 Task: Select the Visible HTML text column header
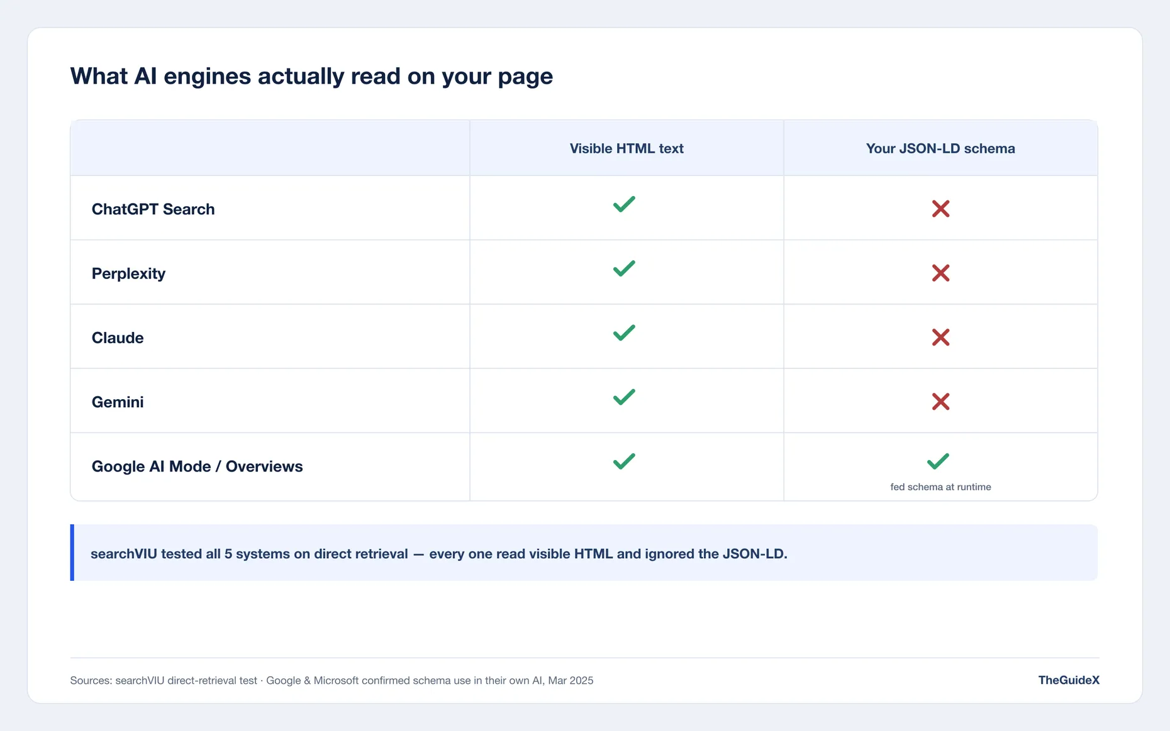click(x=627, y=148)
